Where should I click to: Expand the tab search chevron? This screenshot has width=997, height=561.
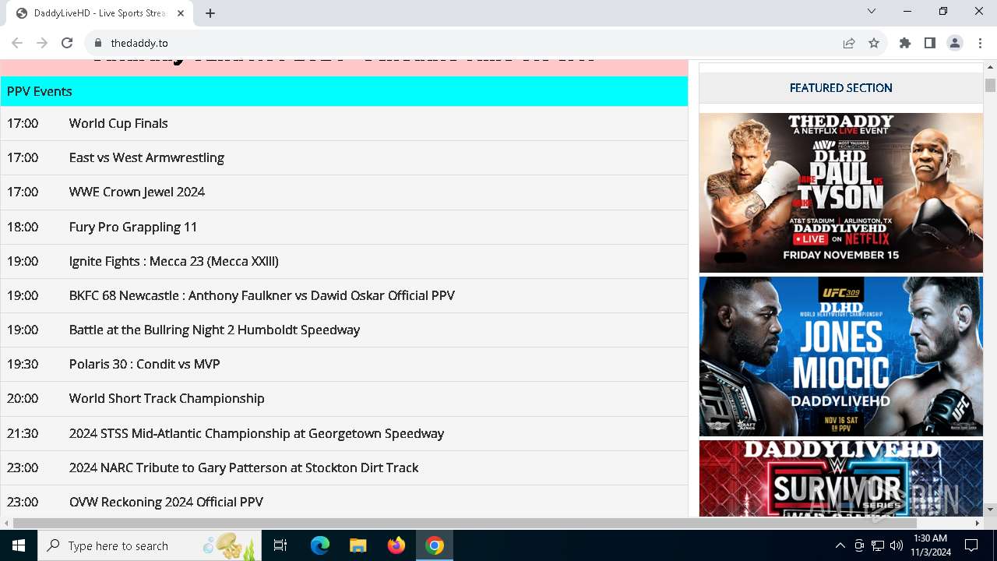click(x=872, y=11)
